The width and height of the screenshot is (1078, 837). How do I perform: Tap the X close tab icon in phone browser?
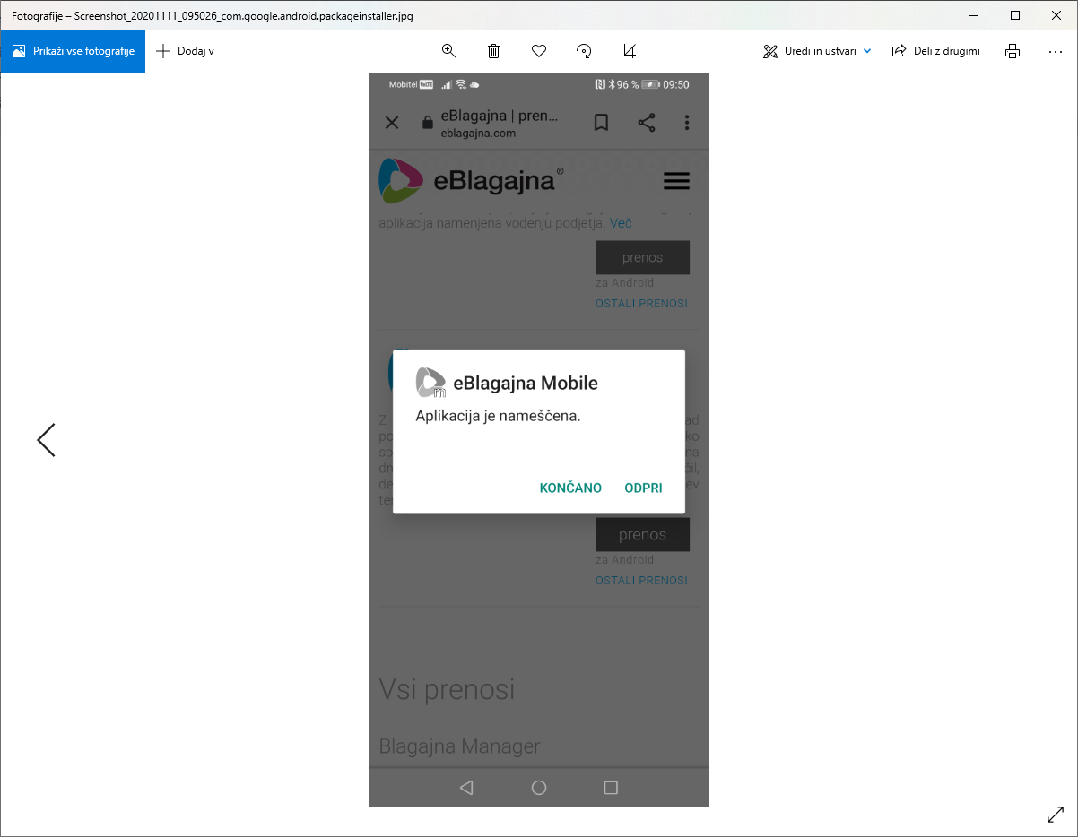[392, 123]
